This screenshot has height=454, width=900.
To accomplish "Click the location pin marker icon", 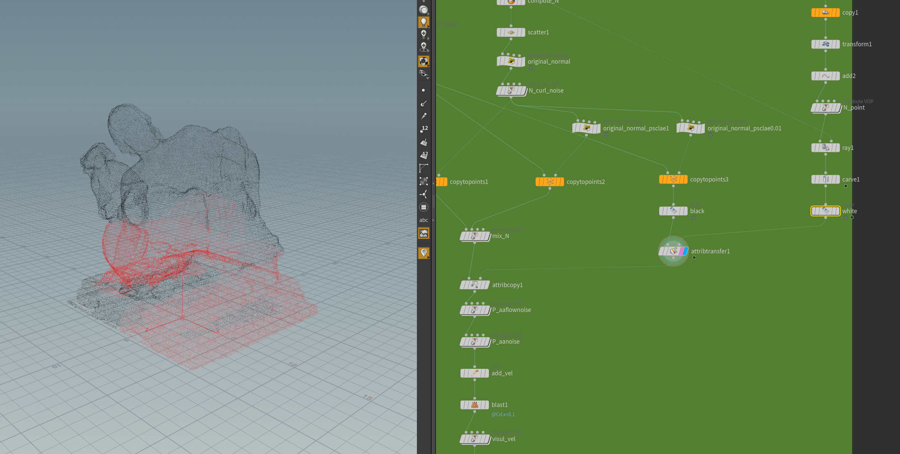I will tap(423, 253).
